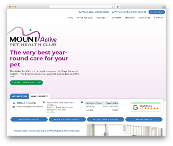This screenshot has height=146, width=173.
Task: Click the Google Rating stars
Action: pos(151,108)
